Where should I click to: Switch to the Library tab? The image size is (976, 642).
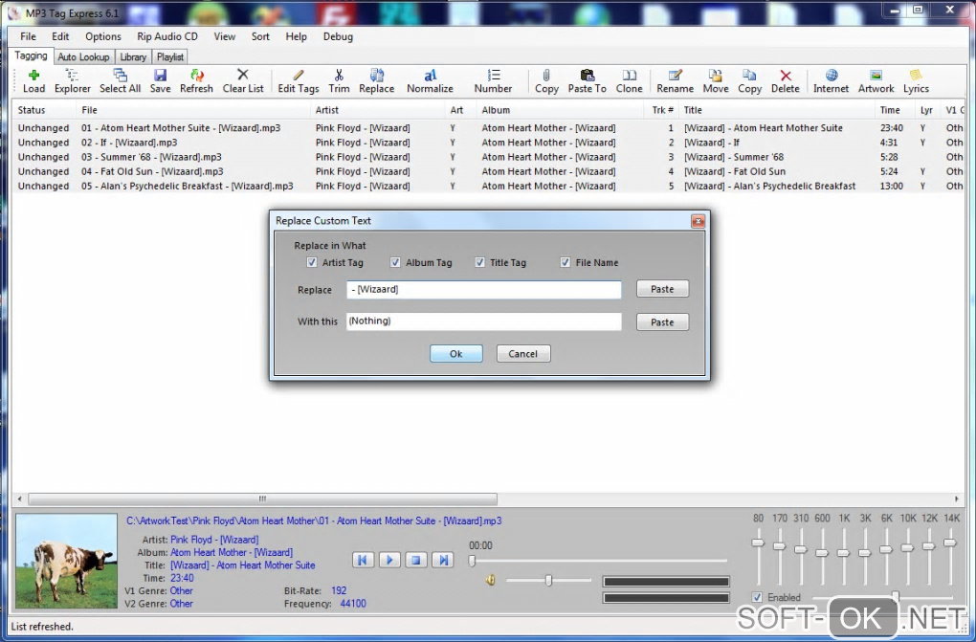pos(133,56)
